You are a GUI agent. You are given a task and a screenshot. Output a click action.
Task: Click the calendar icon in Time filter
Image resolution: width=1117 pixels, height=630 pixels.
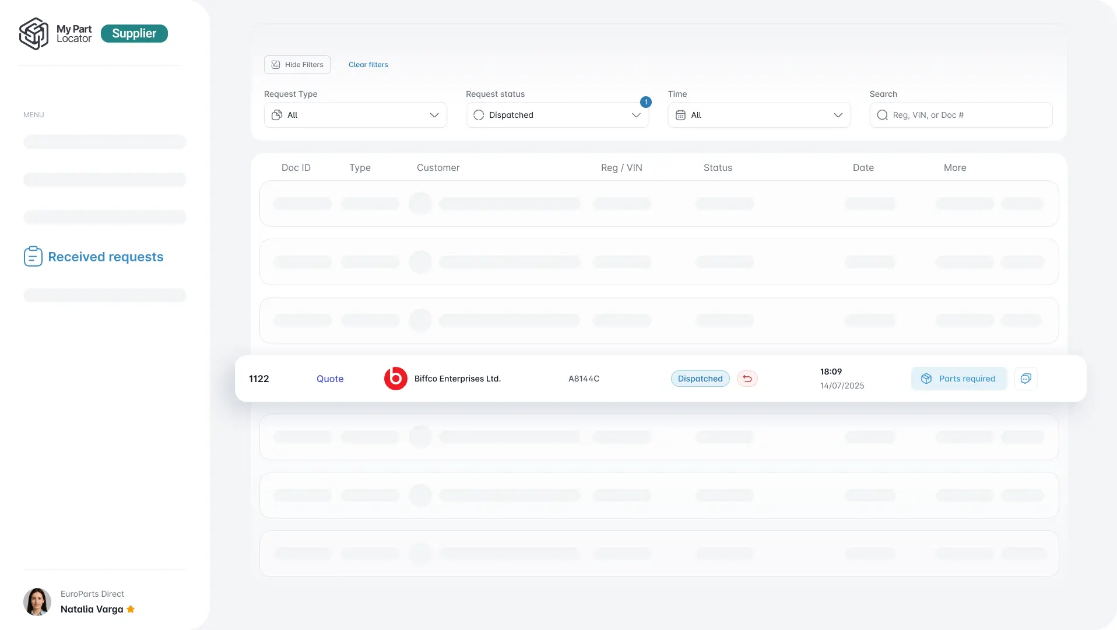[680, 116]
